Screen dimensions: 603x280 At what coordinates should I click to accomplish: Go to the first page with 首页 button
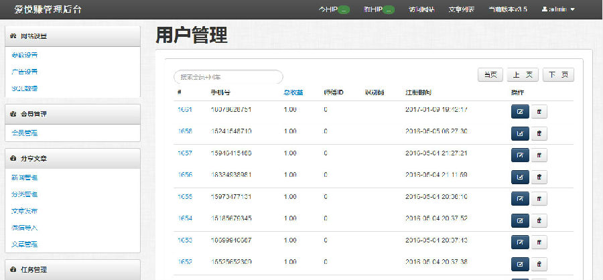point(490,75)
